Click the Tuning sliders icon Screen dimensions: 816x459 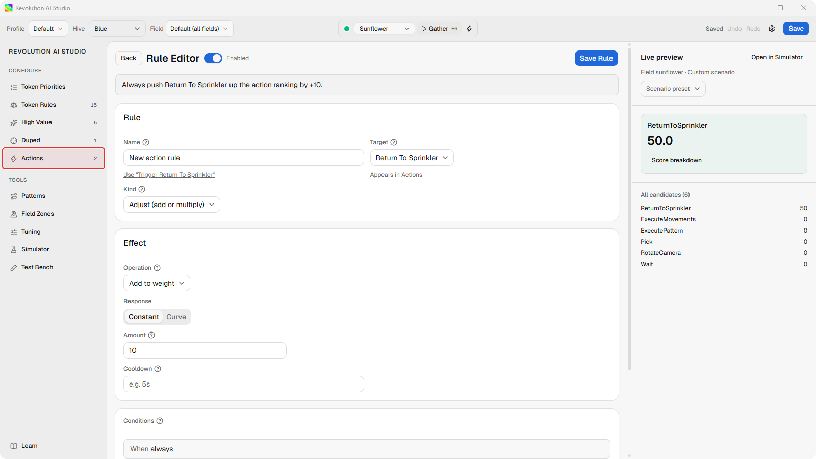pyautogui.click(x=14, y=232)
